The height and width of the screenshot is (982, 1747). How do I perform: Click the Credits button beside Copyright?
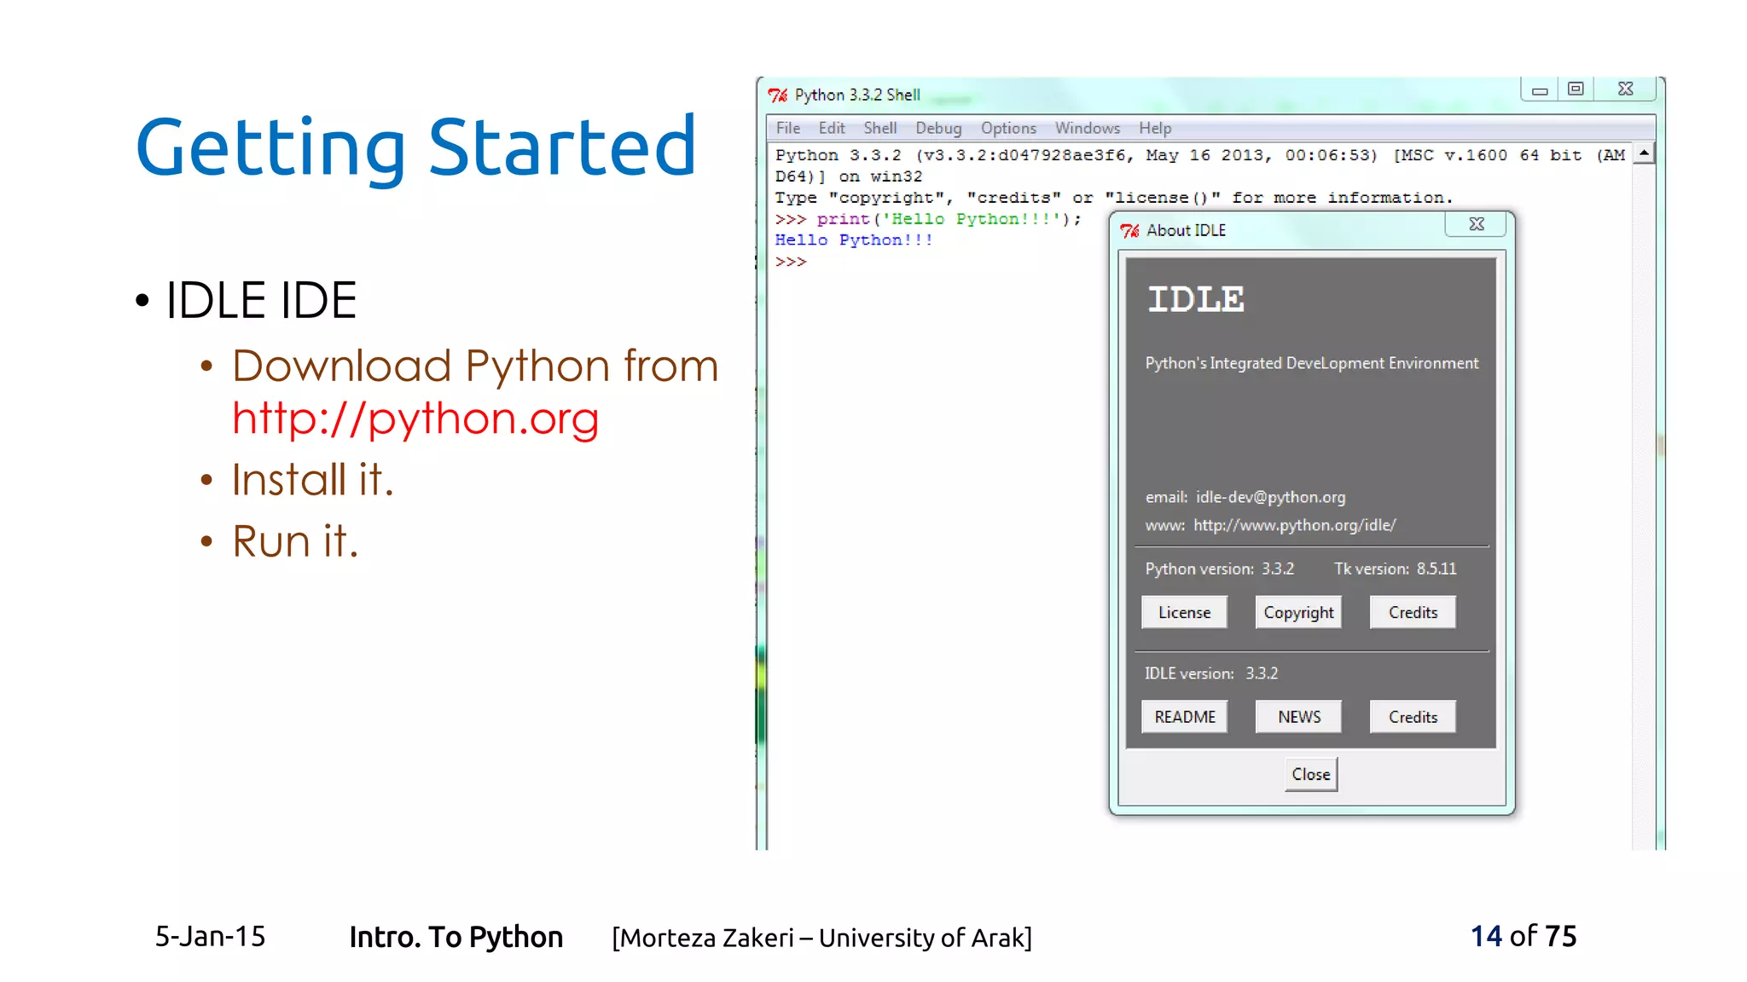coord(1413,612)
